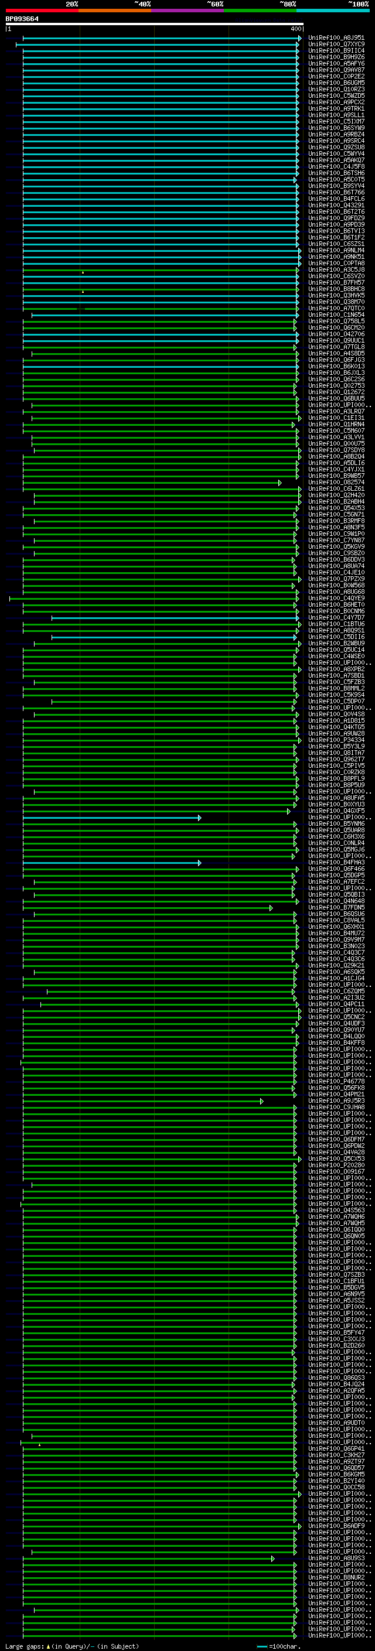Open UniRef100_C1N654 entry
Image resolution: width=375 pixels, height=1651 pixels.
click(x=336, y=315)
